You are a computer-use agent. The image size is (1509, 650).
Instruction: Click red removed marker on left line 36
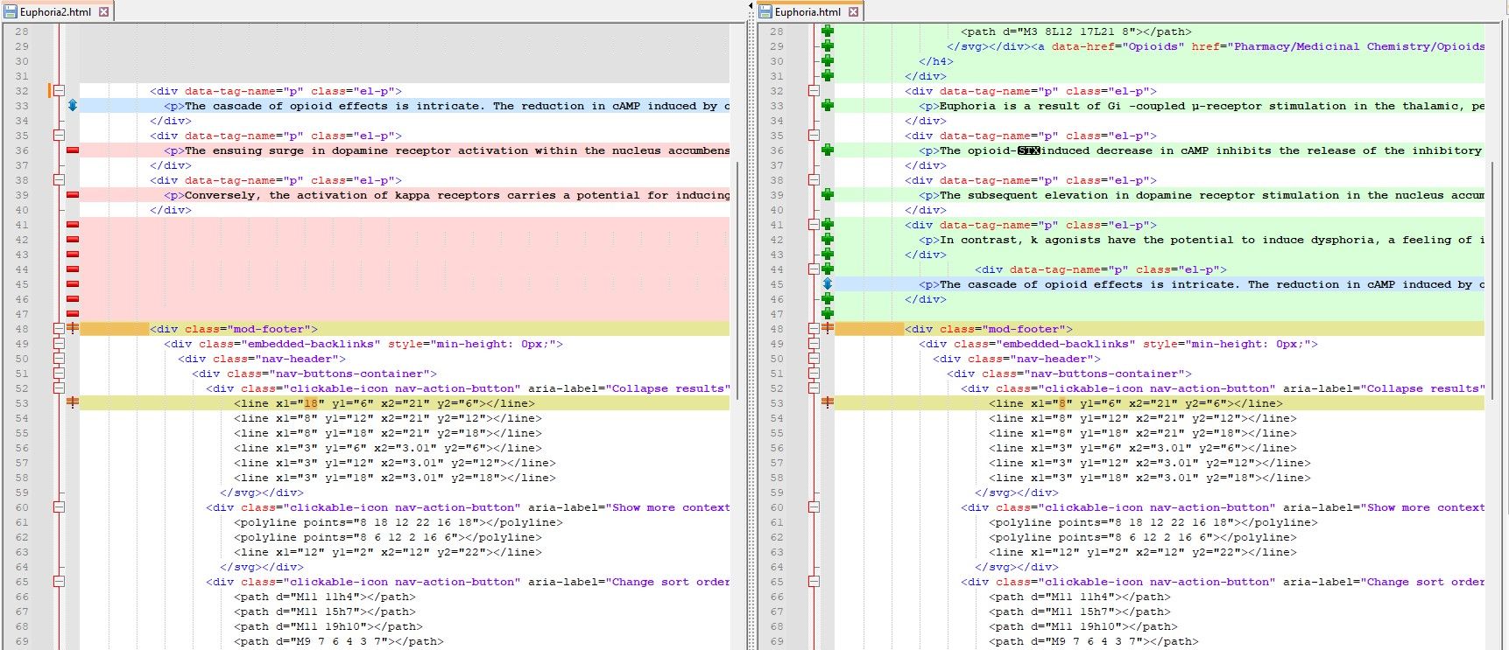point(73,150)
